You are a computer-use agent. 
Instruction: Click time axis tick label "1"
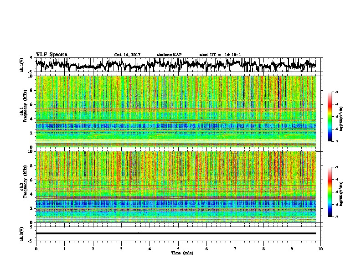click(64, 249)
